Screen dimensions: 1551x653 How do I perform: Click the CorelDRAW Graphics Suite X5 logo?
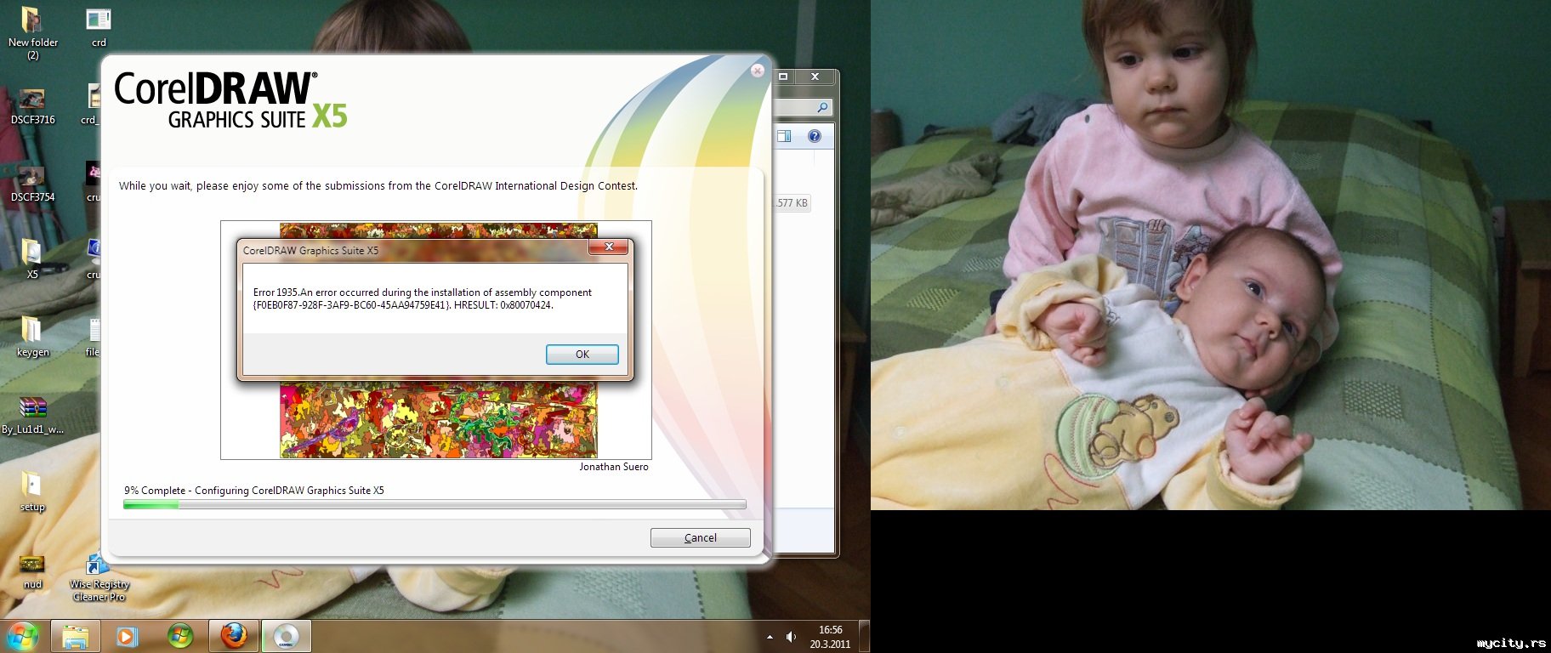click(230, 100)
